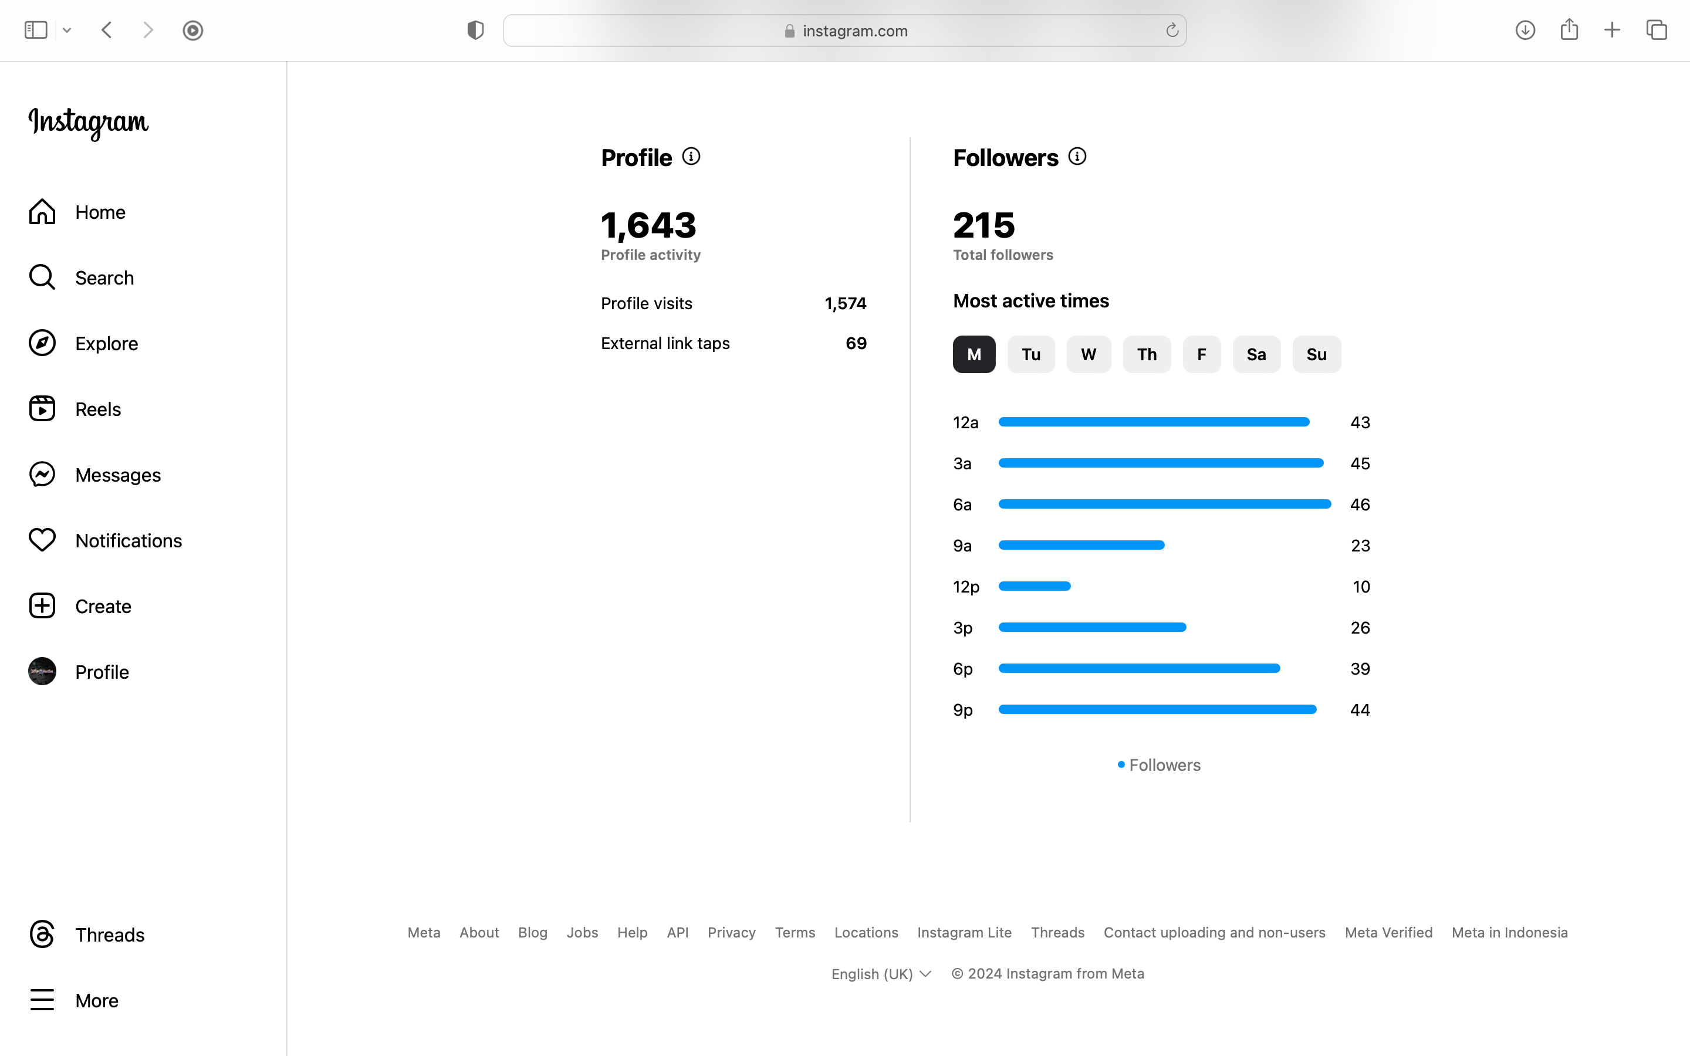1690x1056 pixels.
Task: Expand the Safari sidebar chevron menu
Action: click(67, 30)
